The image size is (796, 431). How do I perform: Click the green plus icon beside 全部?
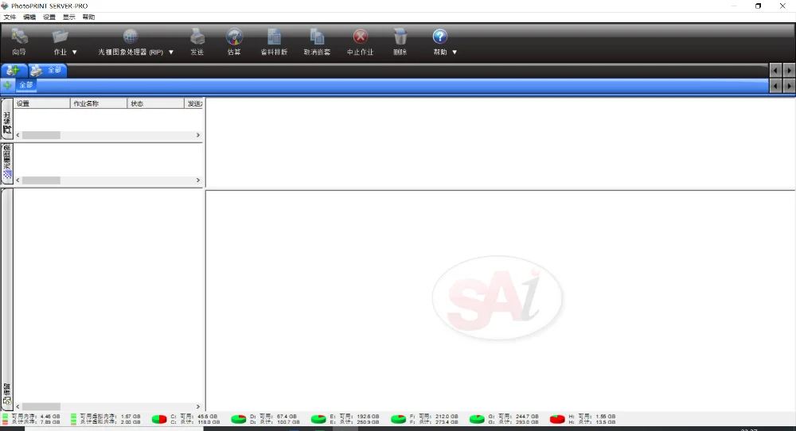[7, 85]
